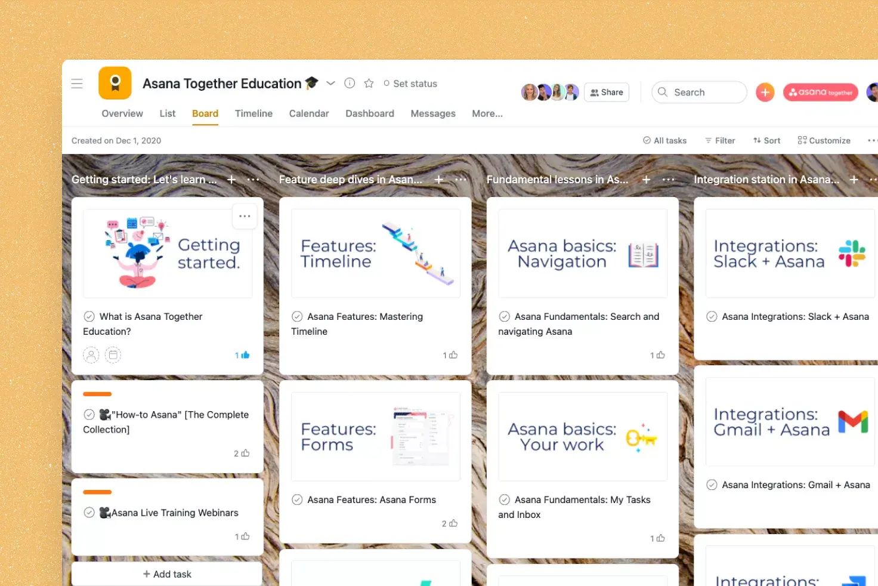The height and width of the screenshot is (586, 878).
Task: Star the Asana Together Education project
Action: click(369, 83)
